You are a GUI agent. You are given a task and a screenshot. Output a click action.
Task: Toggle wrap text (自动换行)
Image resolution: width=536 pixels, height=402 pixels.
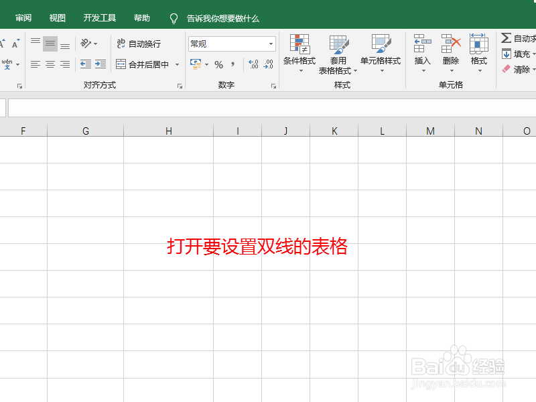139,44
